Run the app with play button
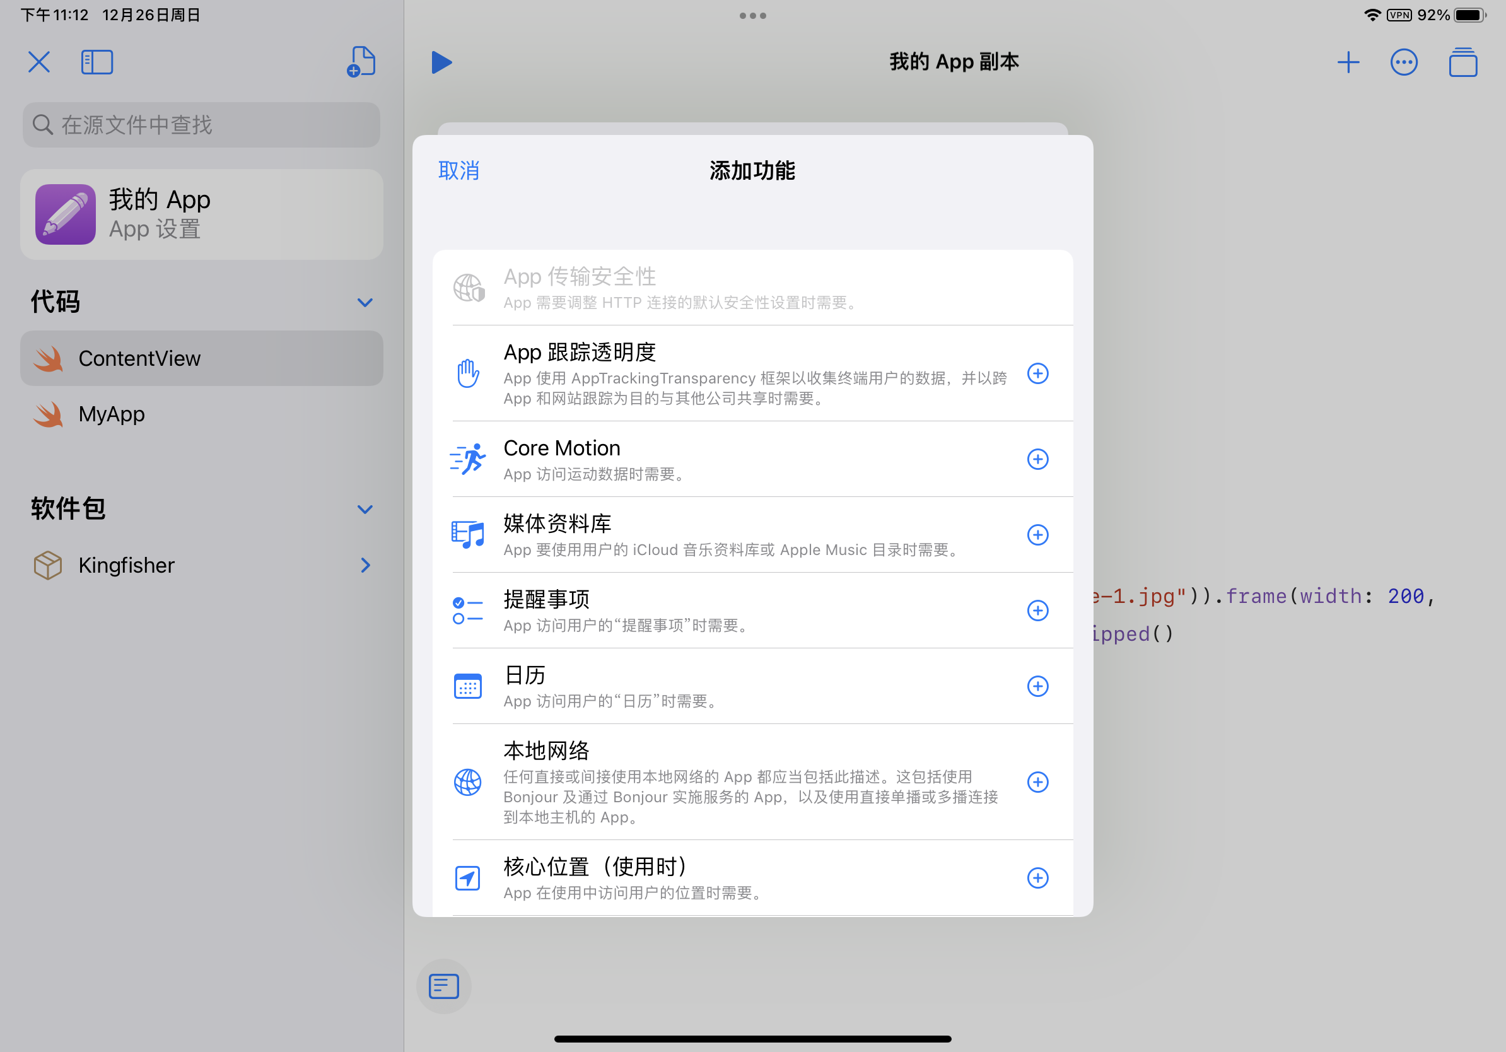The width and height of the screenshot is (1506, 1052). point(441,62)
